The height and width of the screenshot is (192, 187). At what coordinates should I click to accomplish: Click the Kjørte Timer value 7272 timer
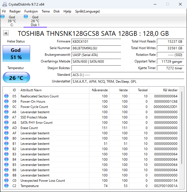point(170,68)
